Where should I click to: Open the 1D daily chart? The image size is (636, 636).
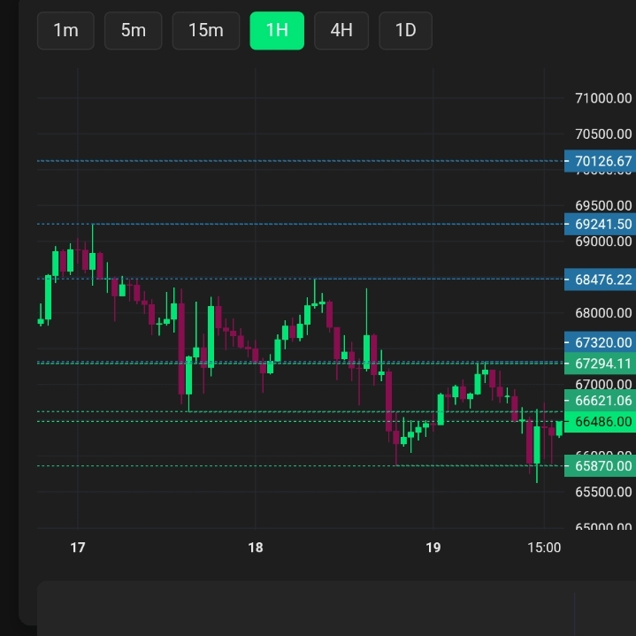(406, 31)
